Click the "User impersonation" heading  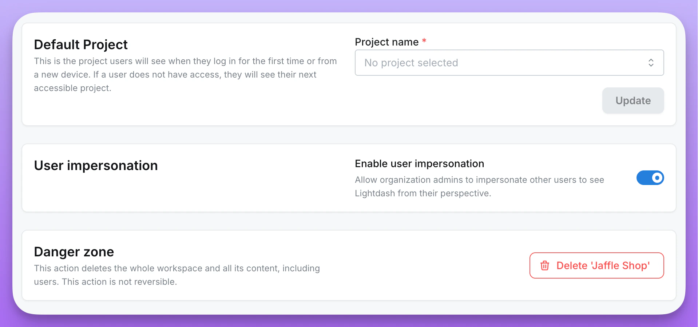click(x=96, y=165)
